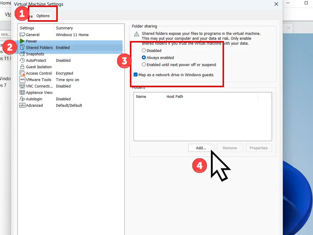Click the Guest Isolation lock icon

click(22, 67)
